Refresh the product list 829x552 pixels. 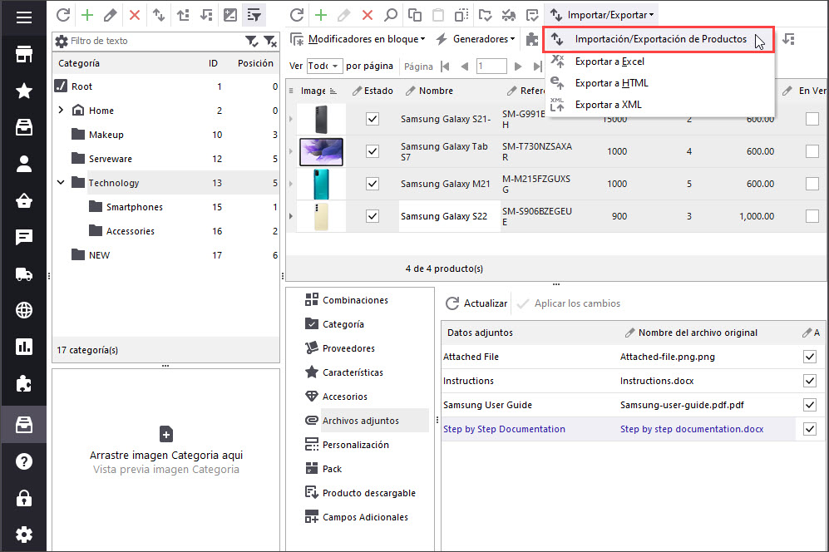297,15
